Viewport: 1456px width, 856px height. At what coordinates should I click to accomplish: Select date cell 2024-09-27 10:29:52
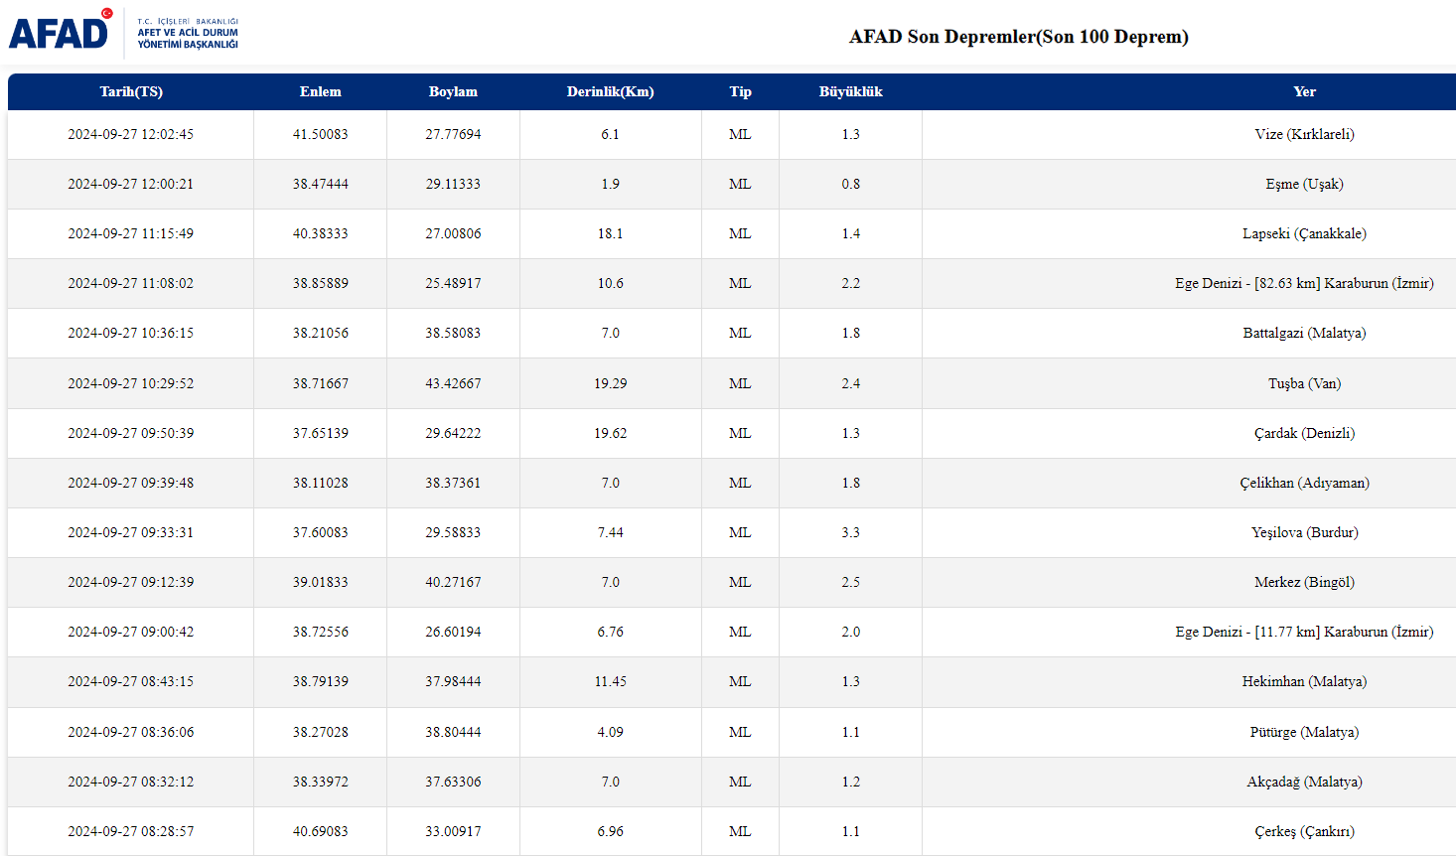pyautogui.click(x=131, y=383)
